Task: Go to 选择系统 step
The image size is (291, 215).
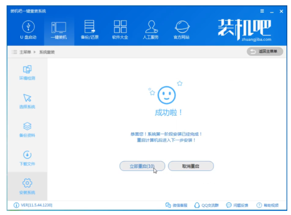Action: 27,101
